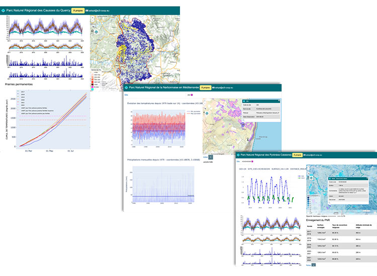
Task: Click the Narbonnaise en Méditerranée header logo
Action: (126, 87)
